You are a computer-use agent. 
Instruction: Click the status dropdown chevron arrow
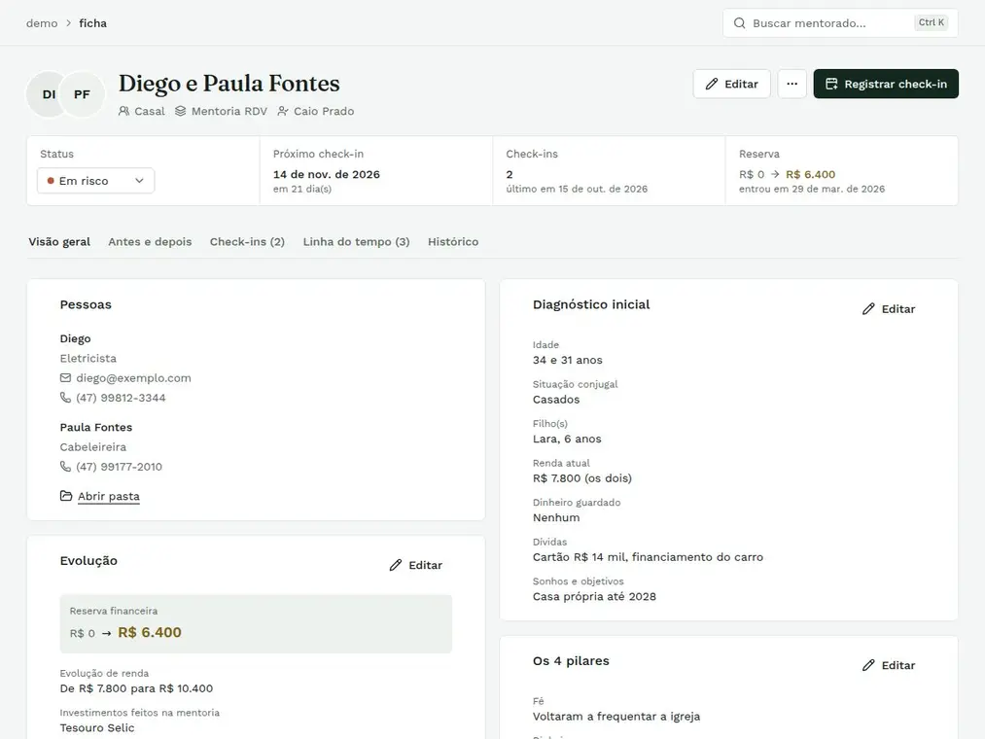pos(139,181)
